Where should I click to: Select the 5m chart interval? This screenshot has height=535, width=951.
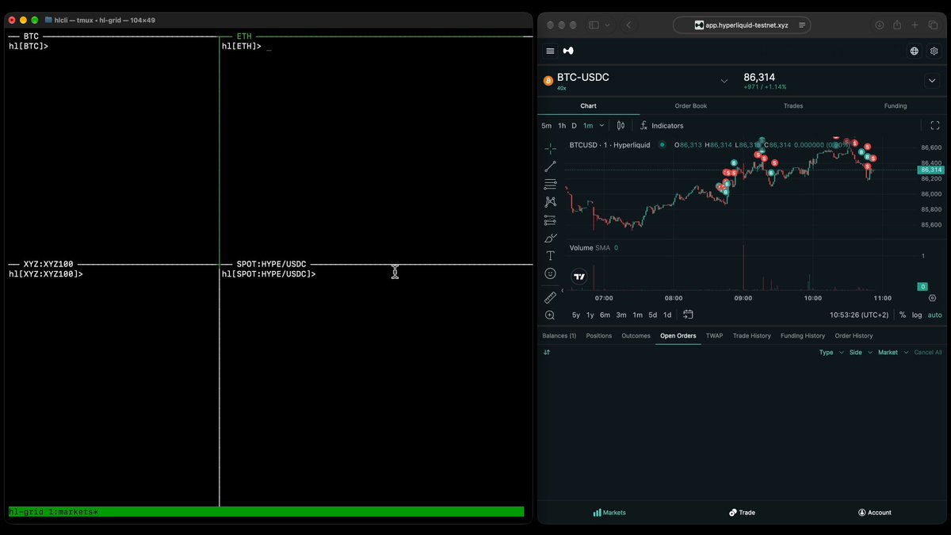pos(546,125)
